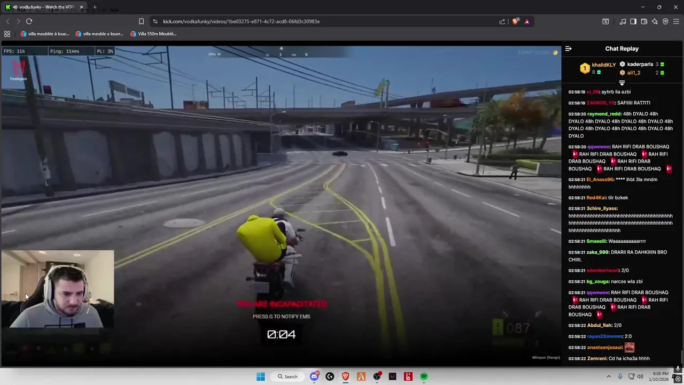Open a new tab with the plus button
The image size is (684, 385).
(x=95, y=7)
